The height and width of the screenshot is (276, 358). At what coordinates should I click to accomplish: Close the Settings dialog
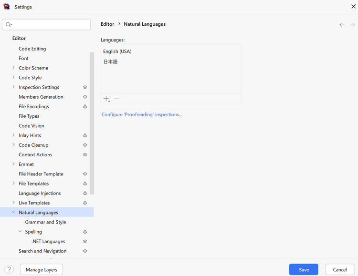[353, 6]
